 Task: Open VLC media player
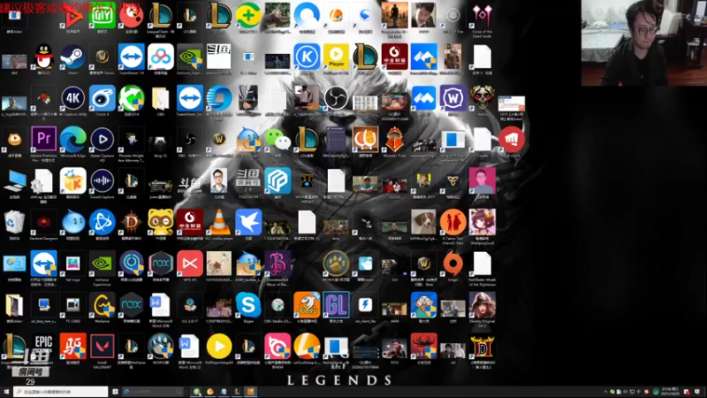219,222
